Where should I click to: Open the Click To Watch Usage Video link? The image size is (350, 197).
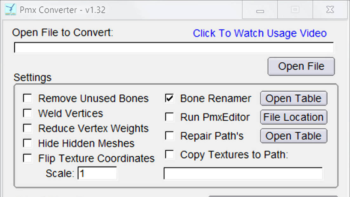(260, 33)
